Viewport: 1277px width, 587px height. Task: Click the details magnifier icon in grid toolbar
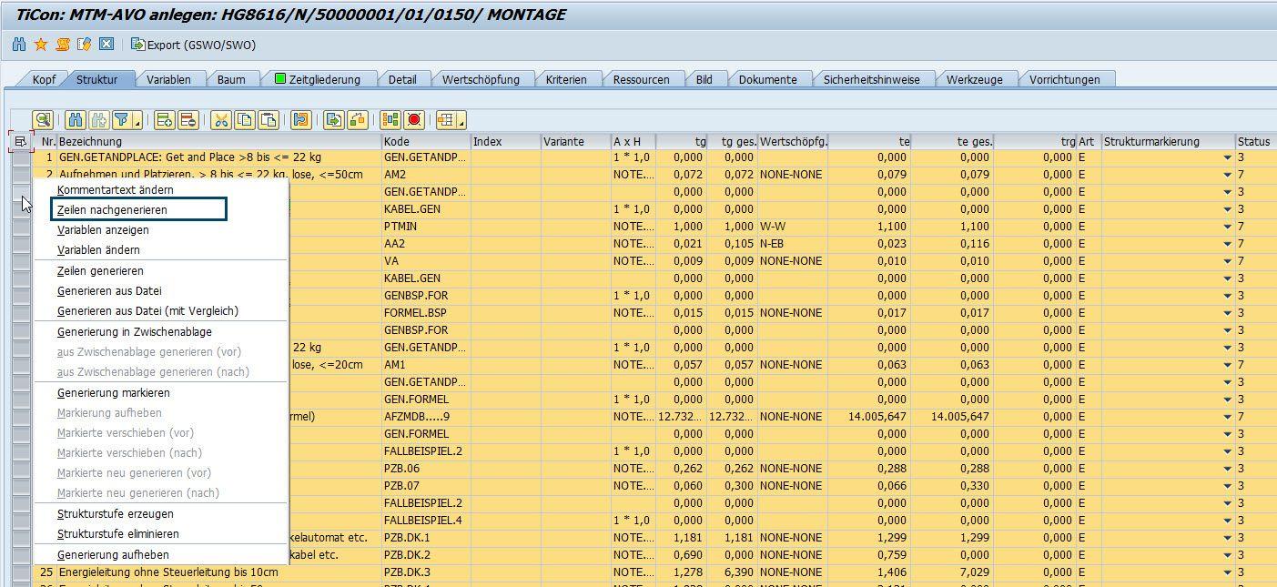43,120
